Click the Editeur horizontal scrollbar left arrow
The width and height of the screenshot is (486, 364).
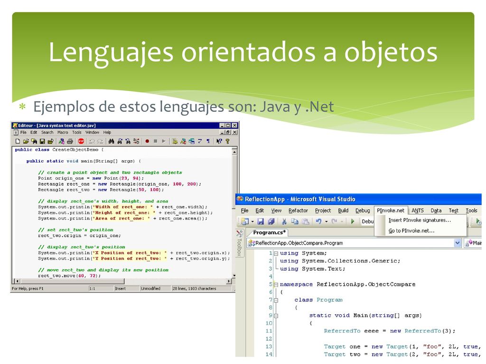pyautogui.click(x=17, y=281)
